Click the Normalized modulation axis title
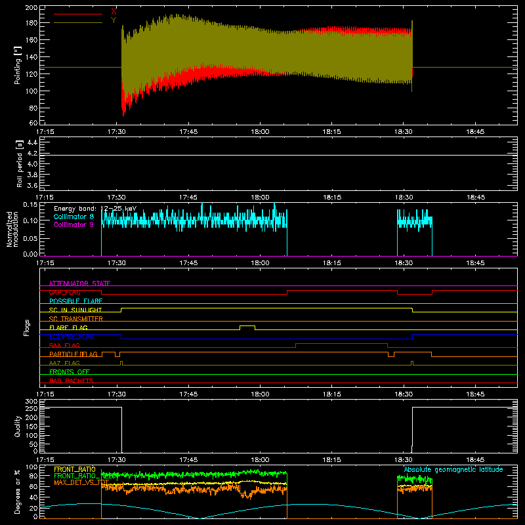Viewport: 525px width, 525px height. pyautogui.click(x=13, y=229)
